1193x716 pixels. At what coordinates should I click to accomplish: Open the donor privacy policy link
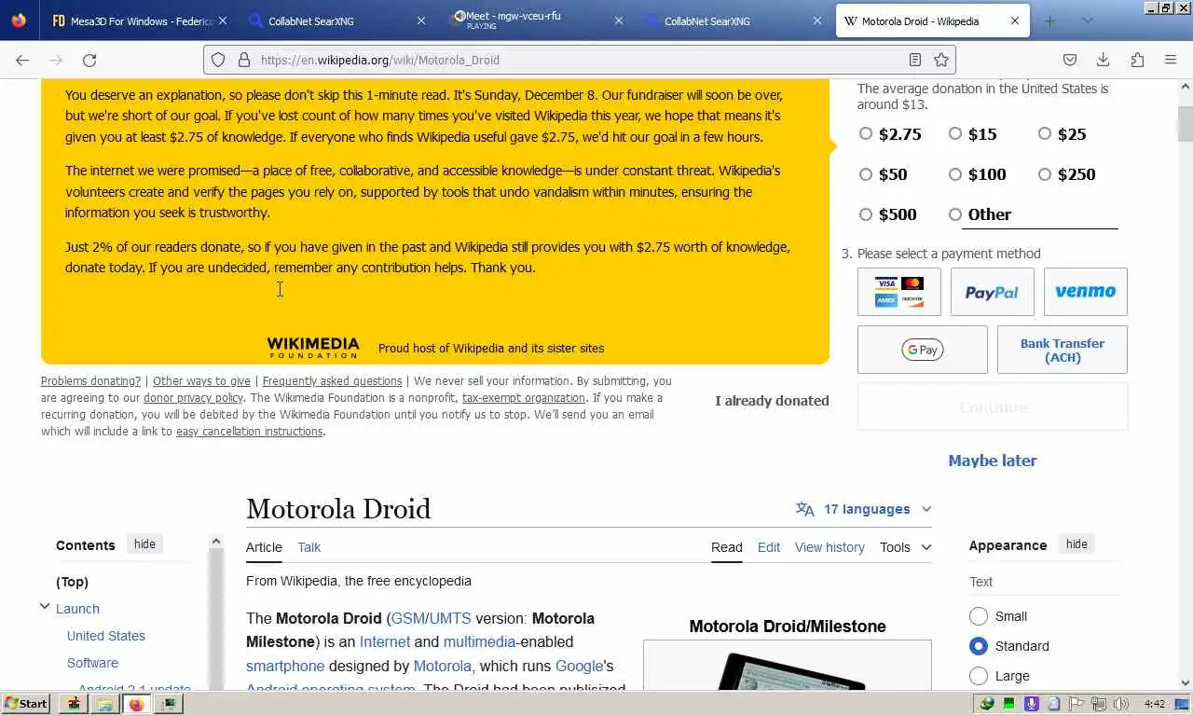[193, 397]
